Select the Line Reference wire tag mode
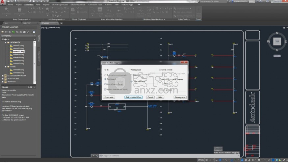This screenshot has height=163, width=288. tap(132, 82)
